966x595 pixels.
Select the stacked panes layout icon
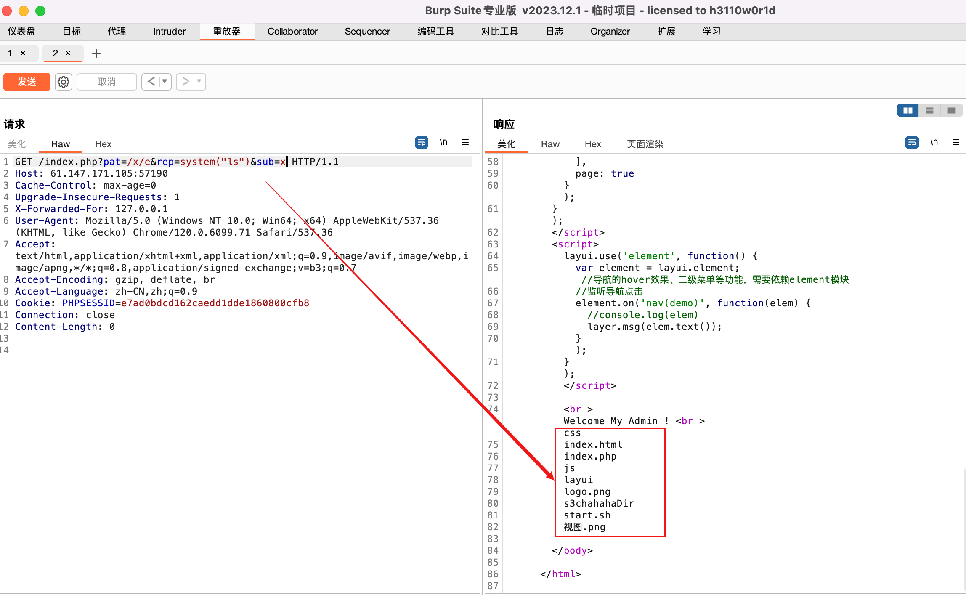tap(929, 110)
